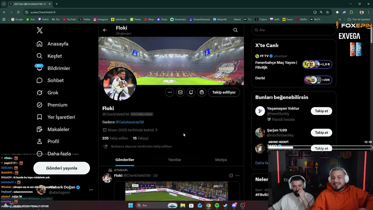This screenshot has width=373, height=210.
Task: Click the browser reload button
Action: click(18, 12)
